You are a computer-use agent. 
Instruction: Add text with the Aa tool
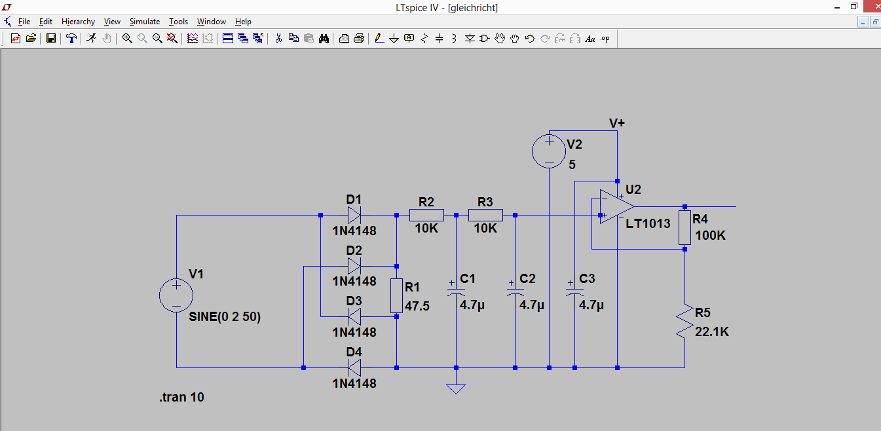590,39
